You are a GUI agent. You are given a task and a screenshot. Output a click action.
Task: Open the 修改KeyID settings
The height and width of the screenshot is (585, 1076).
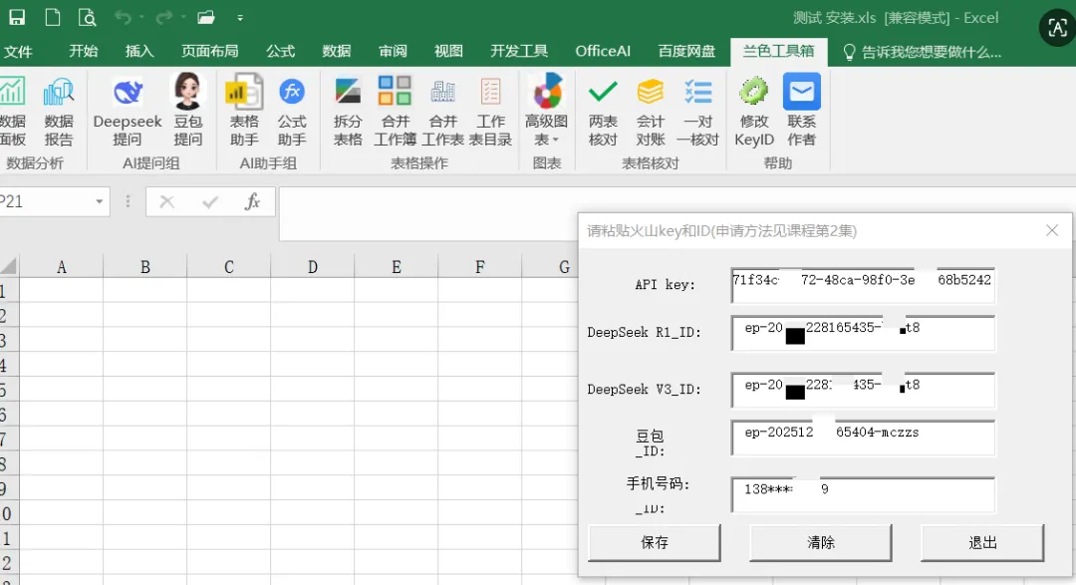[754, 111]
